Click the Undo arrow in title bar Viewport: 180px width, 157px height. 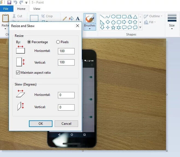coord(15,2)
